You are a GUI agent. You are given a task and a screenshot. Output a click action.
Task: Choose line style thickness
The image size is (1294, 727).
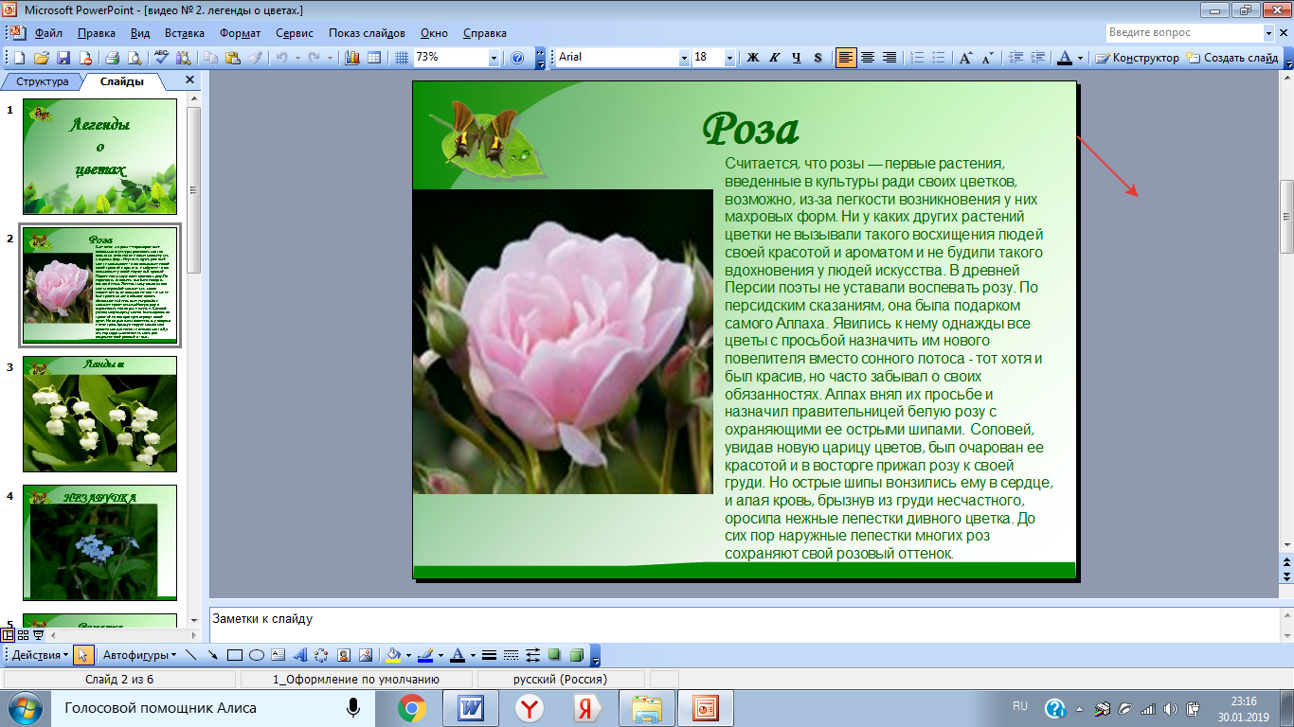tap(490, 655)
